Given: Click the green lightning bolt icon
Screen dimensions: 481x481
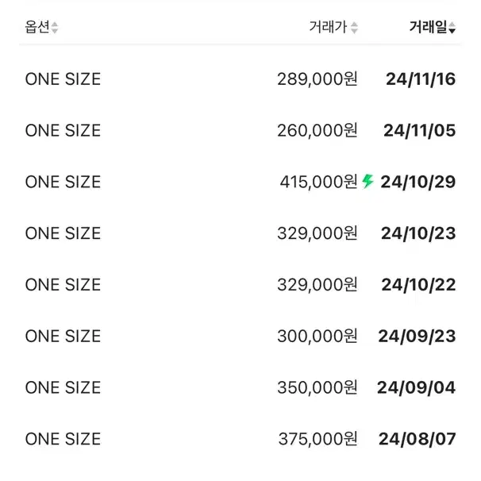Looking at the screenshot, I should coord(367,181).
